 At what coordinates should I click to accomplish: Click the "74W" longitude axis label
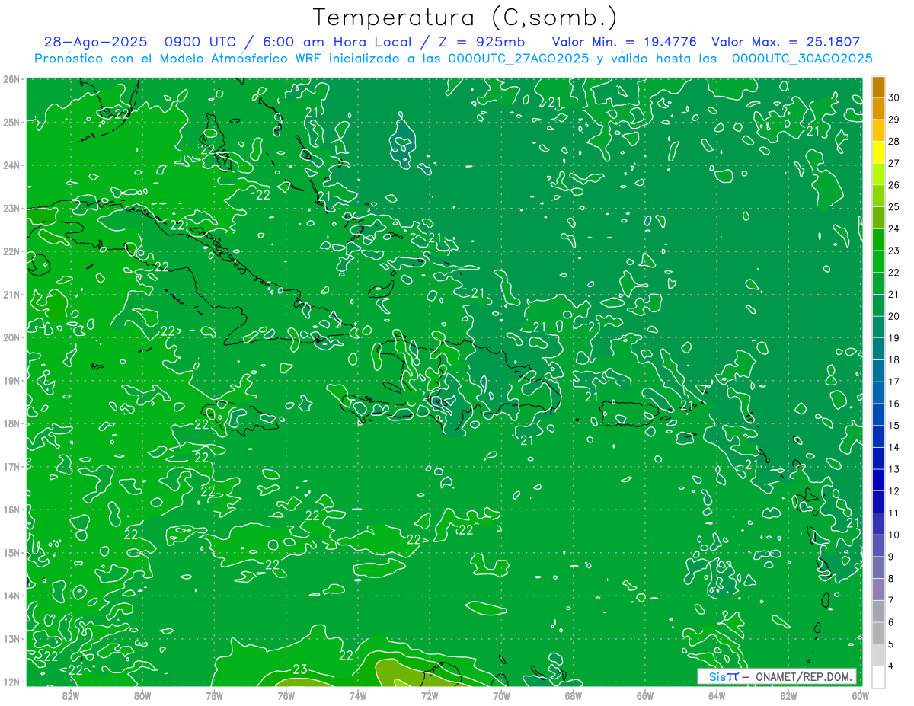tap(357, 695)
